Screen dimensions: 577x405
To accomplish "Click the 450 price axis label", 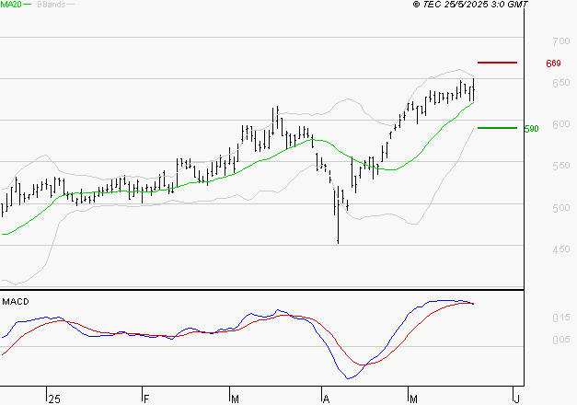I will click(534, 249).
